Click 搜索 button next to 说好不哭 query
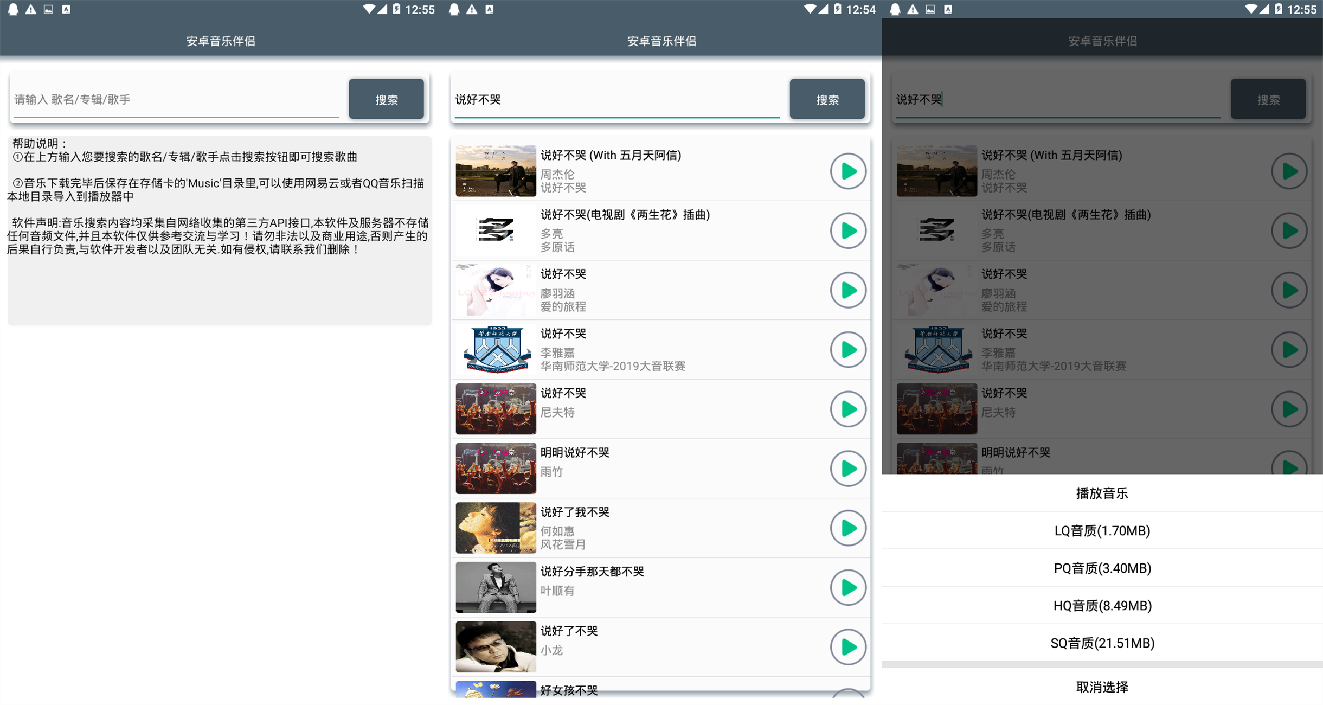This screenshot has width=1323, height=705. 827,99
